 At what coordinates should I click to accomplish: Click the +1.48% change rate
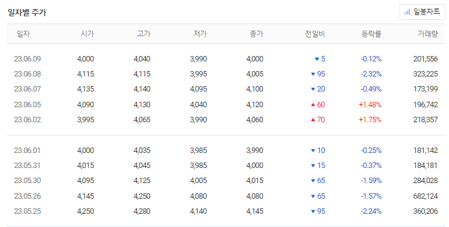[370, 105]
